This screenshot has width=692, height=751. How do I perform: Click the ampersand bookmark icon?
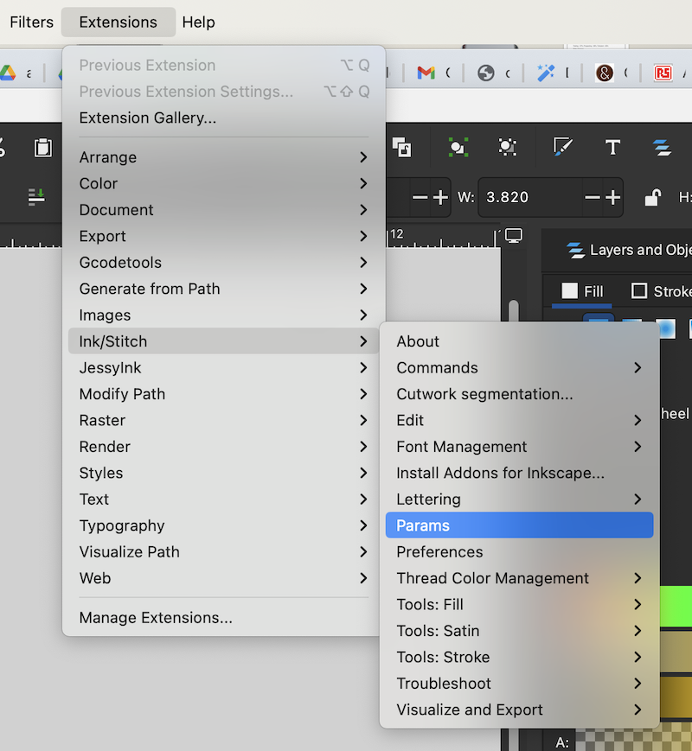(x=605, y=73)
